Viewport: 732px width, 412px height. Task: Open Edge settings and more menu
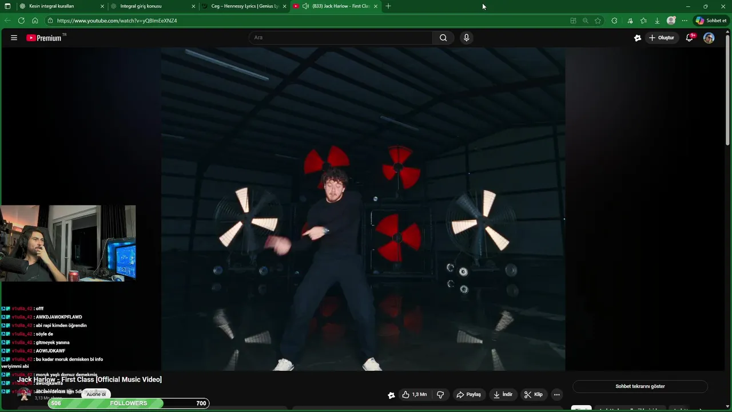[x=685, y=21]
